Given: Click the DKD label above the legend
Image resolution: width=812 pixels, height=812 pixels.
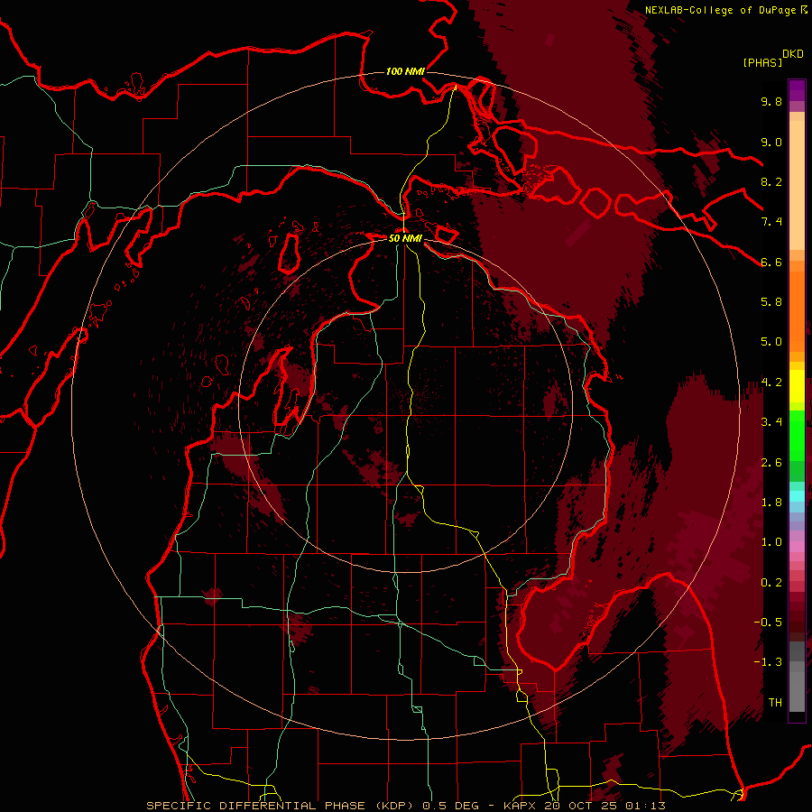Looking at the screenshot, I should click(x=793, y=54).
